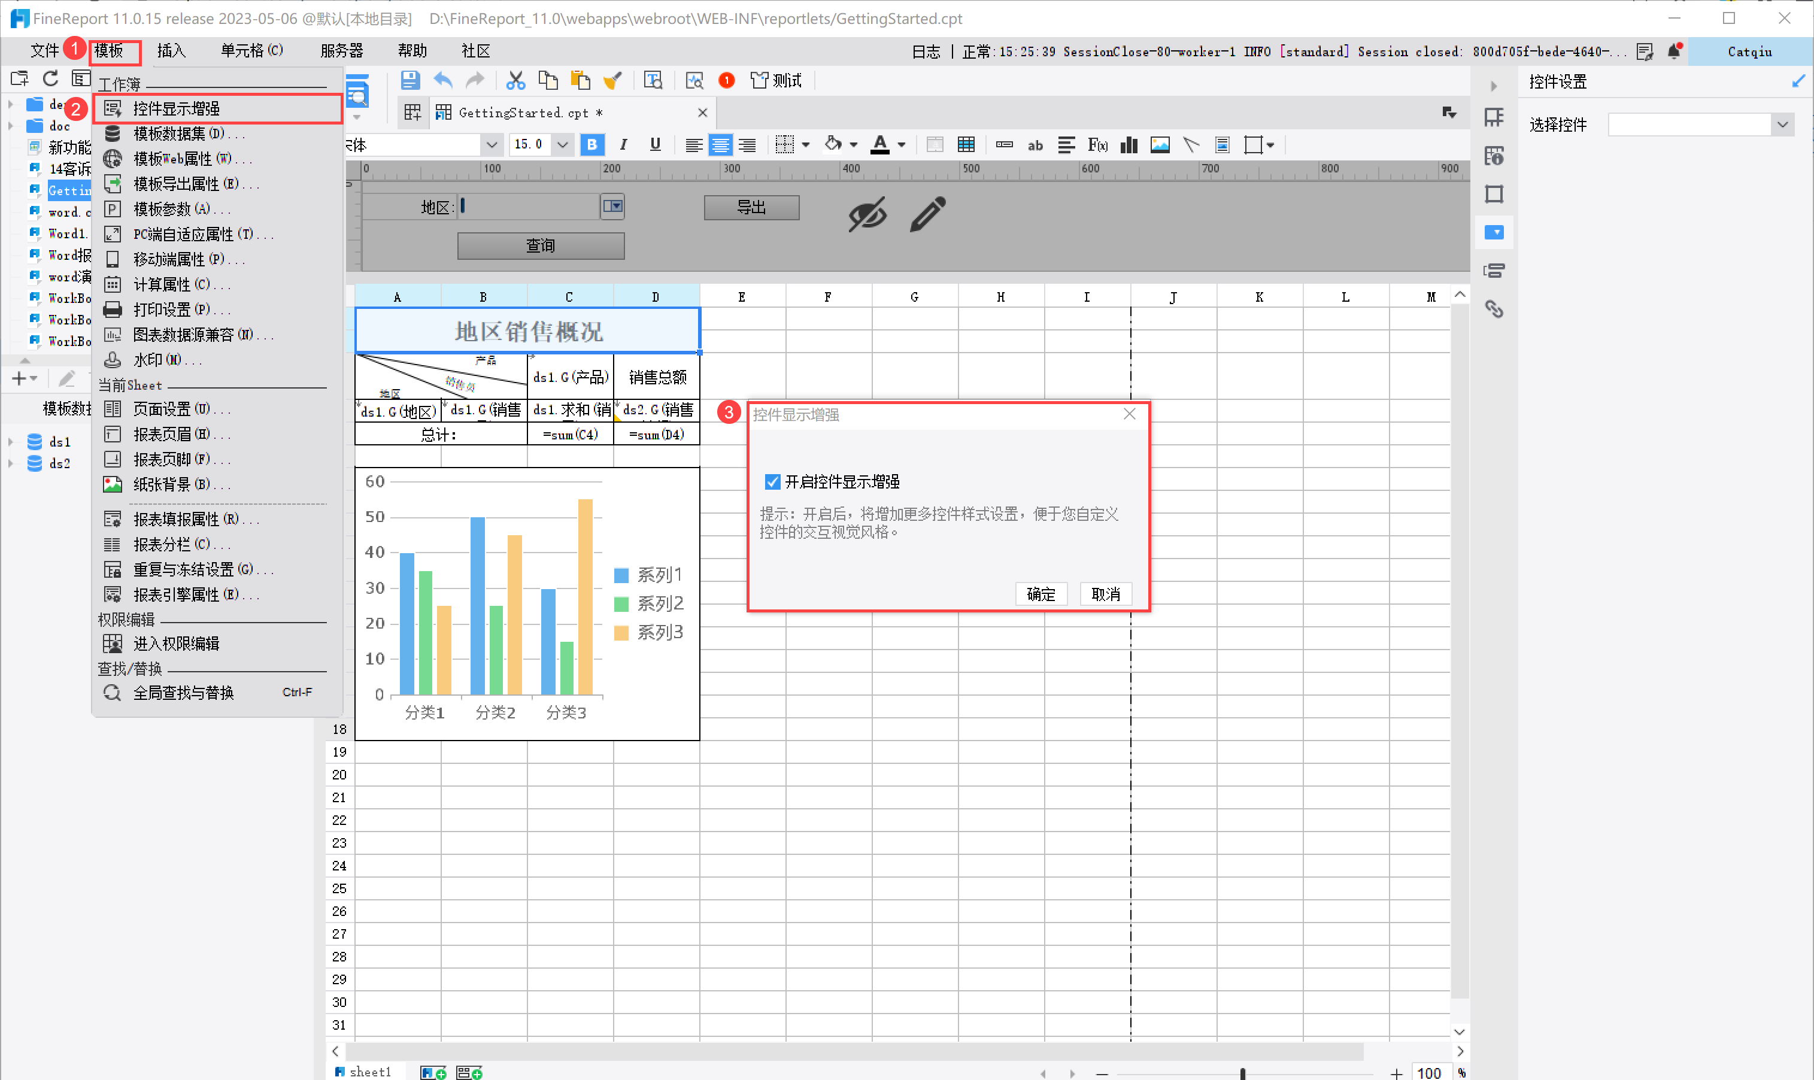
Task: Click the format painter brush icon
Action: (612, 81)
